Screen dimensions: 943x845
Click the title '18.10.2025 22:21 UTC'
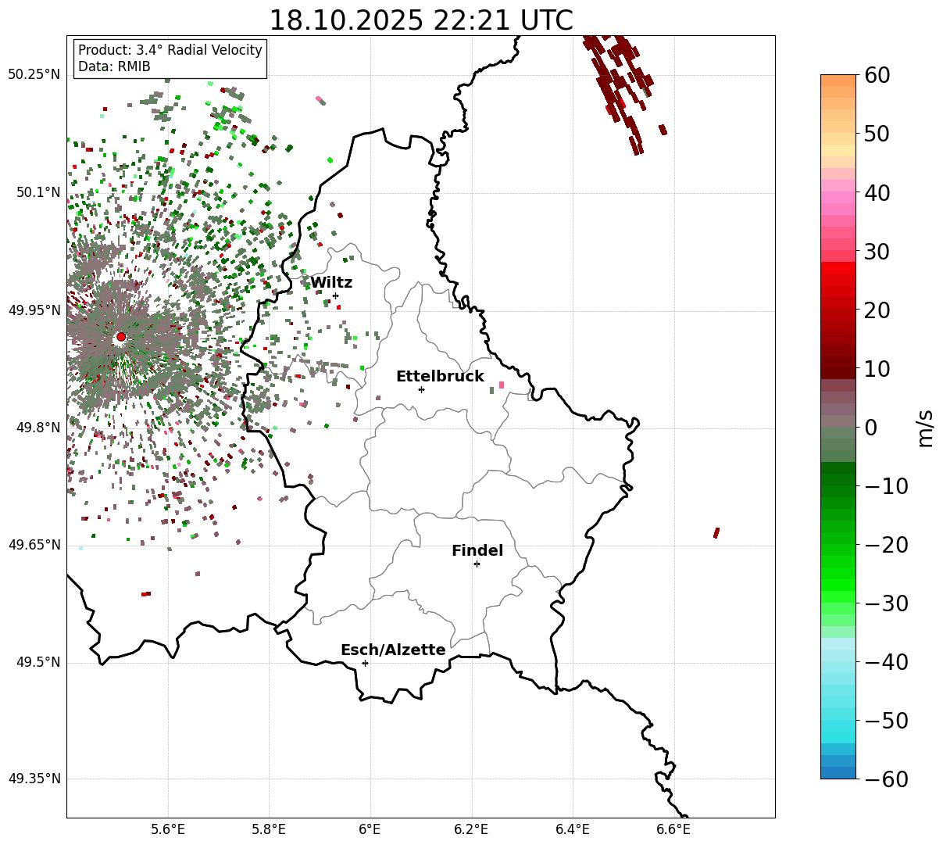coord(420,20)
